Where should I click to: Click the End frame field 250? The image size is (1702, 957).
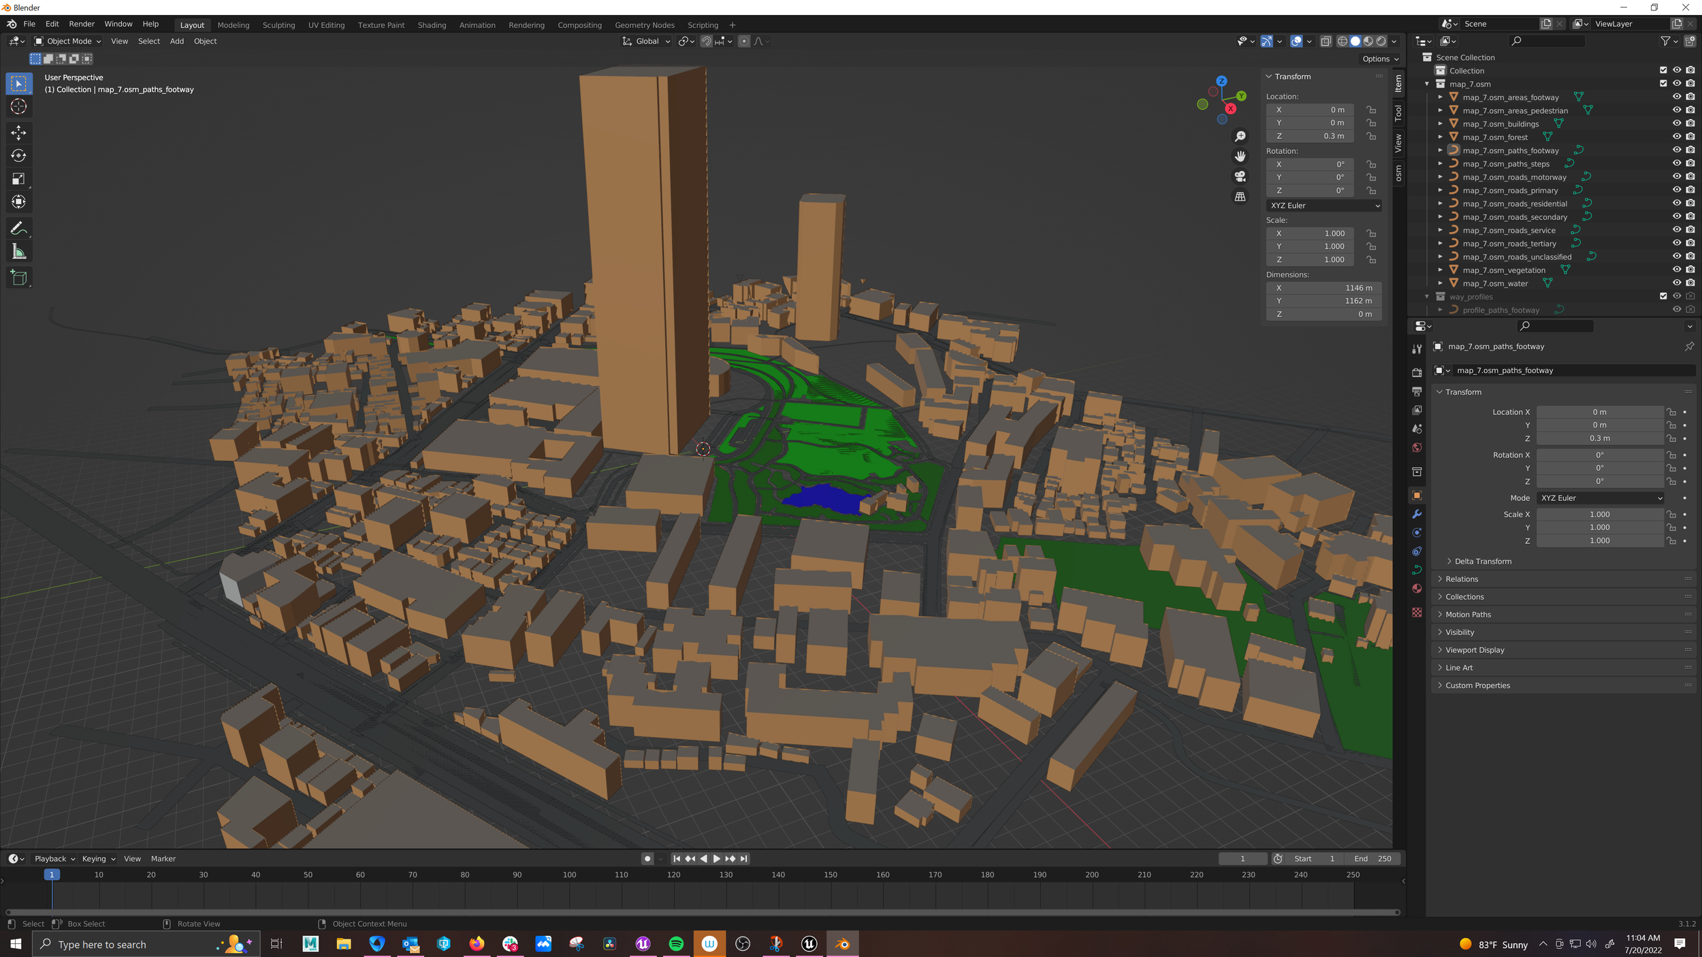pyautogui.click(x=1372, y=859)
